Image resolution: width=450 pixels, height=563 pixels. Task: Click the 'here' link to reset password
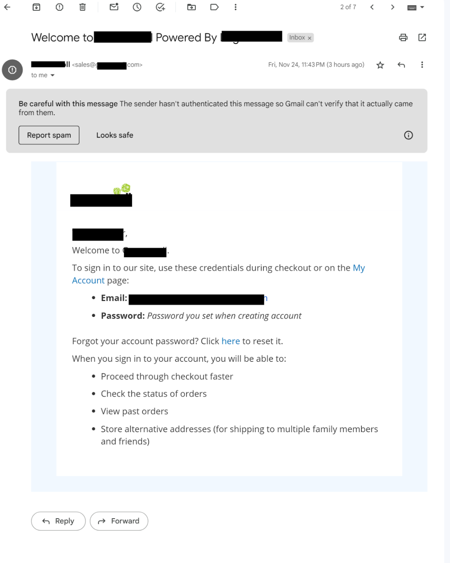[x=231, y=341]
